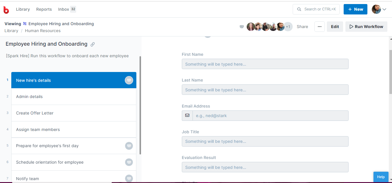The height and width of the screenshot is (183, 392).
Task: Open the three-dot more options menu
Action: (x=320, y=26)
